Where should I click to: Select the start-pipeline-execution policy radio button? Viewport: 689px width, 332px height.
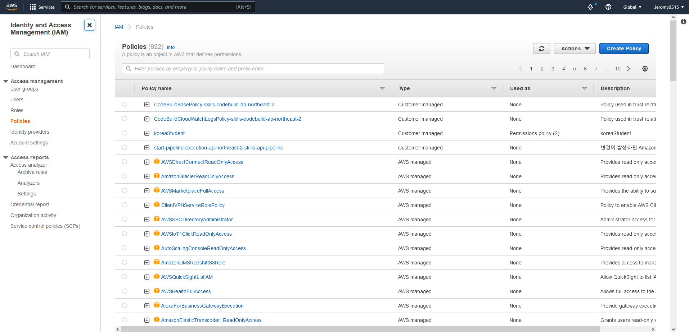tap(125, 147)
